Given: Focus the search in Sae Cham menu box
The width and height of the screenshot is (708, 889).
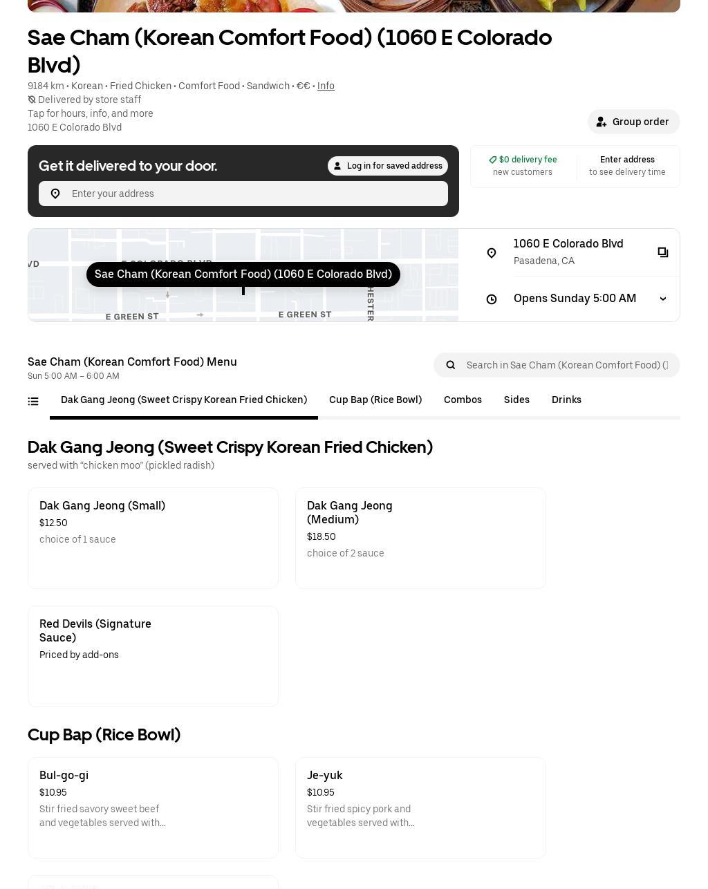Looking at the screenshot, I should 567,365.
